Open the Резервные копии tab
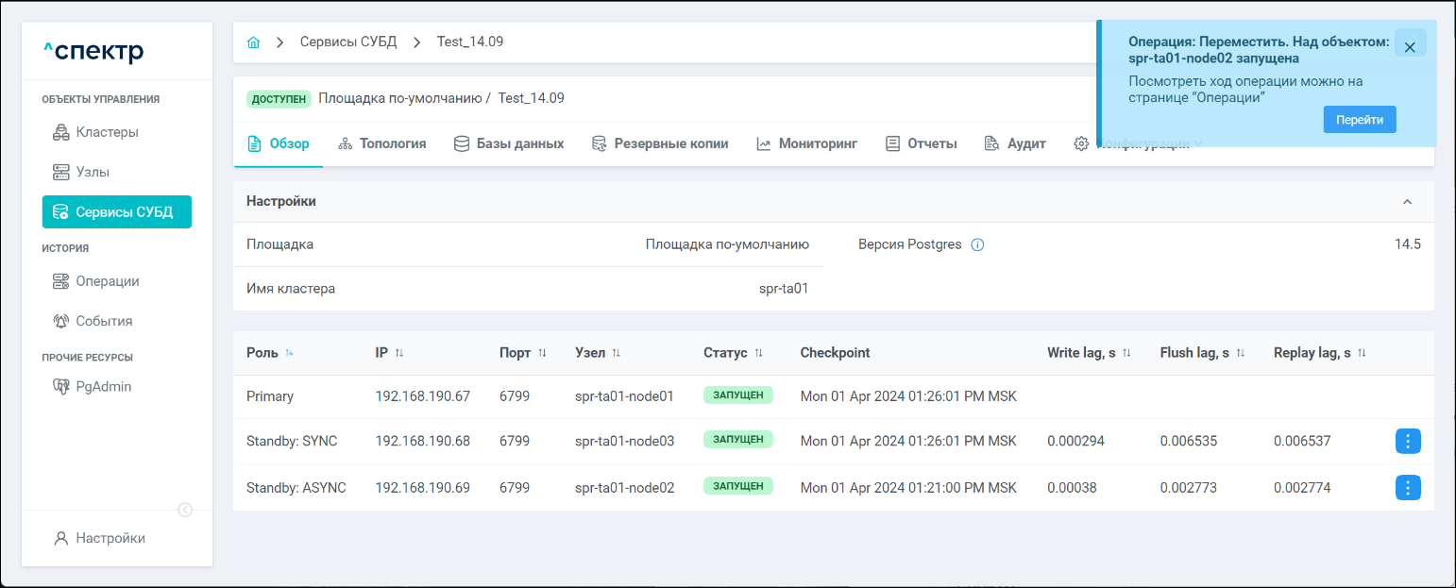 click(660, 143)
